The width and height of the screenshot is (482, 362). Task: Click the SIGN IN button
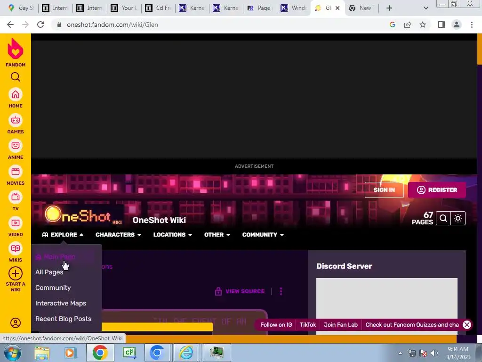[384, 190]
